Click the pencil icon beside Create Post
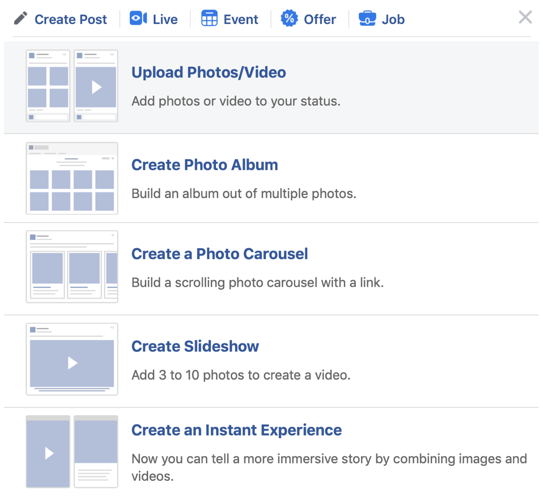The width and height of the screenshot is (543, 503). pos(21,19)
